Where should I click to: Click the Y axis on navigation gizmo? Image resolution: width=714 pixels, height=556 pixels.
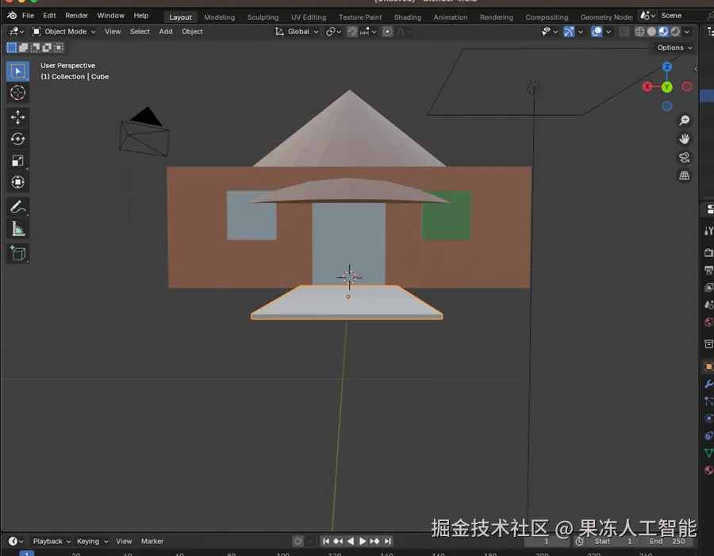666,87
